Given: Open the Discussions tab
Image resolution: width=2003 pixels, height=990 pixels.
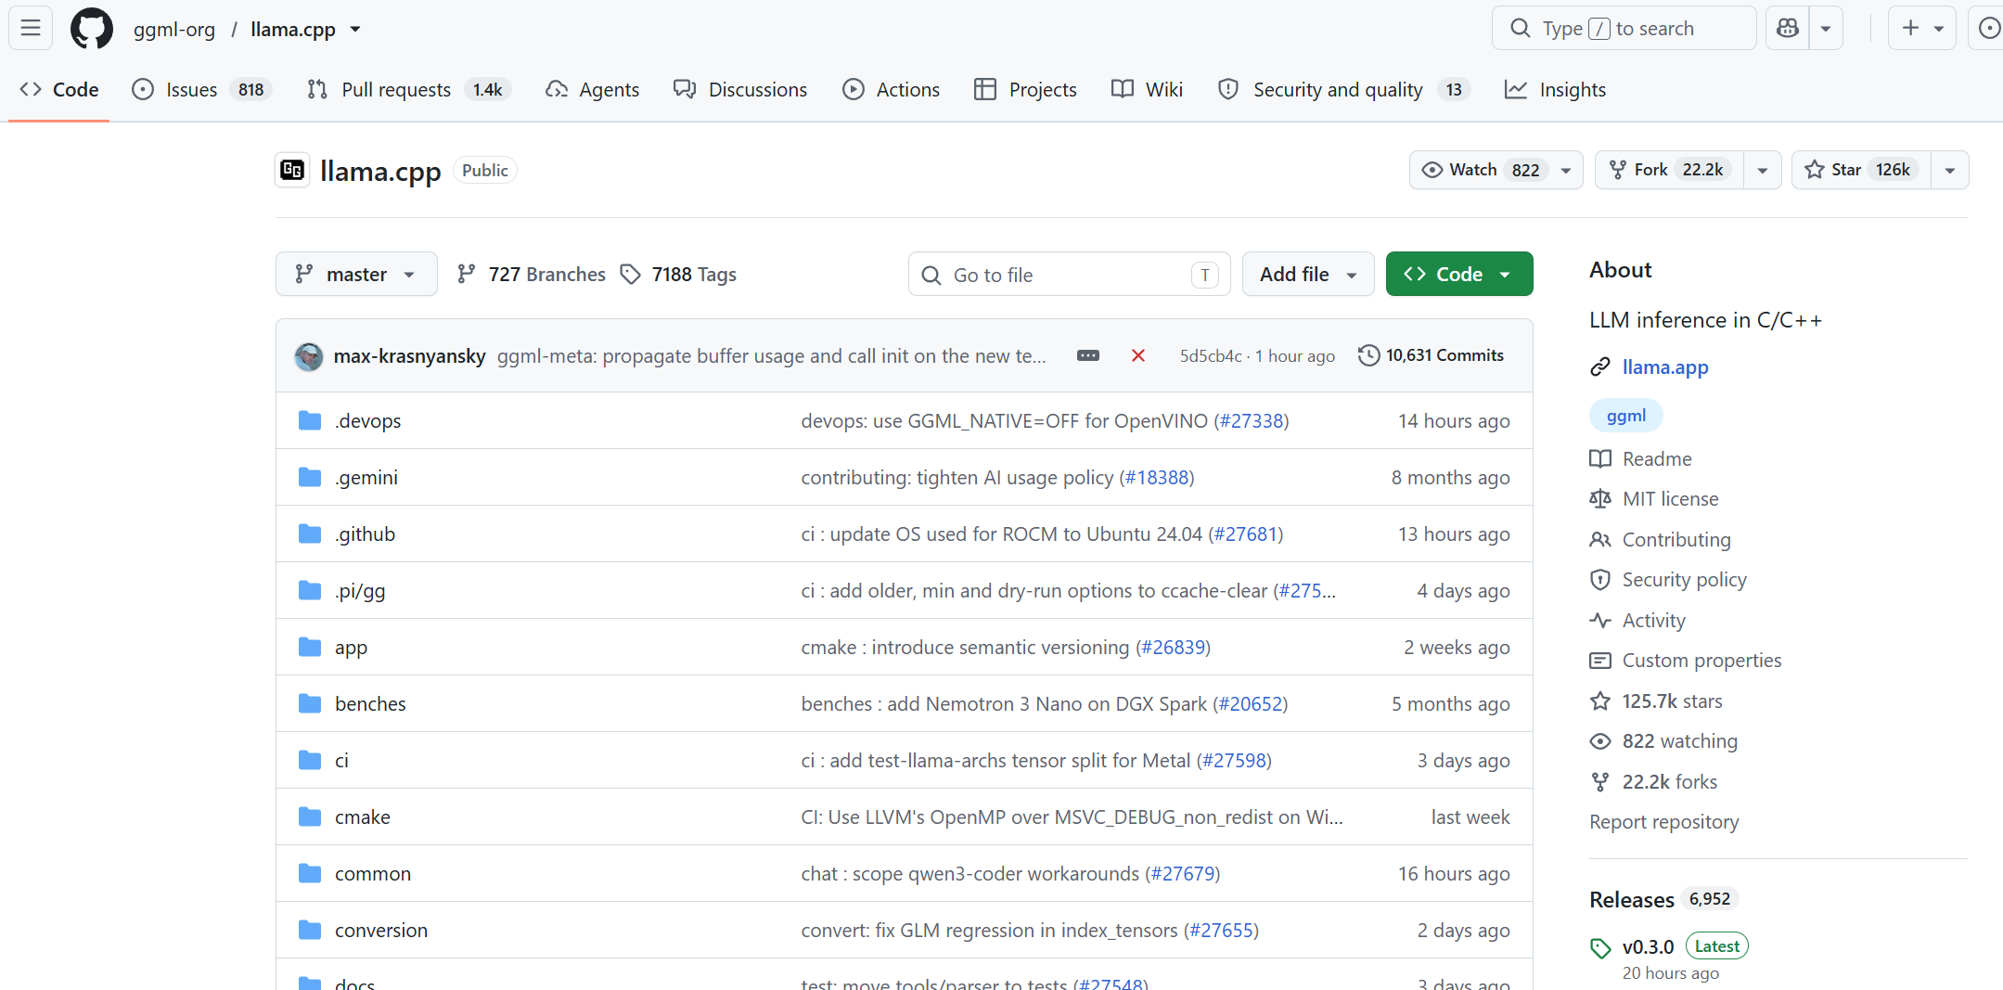Looking at the screenshot, I should (x=740, y=90).
